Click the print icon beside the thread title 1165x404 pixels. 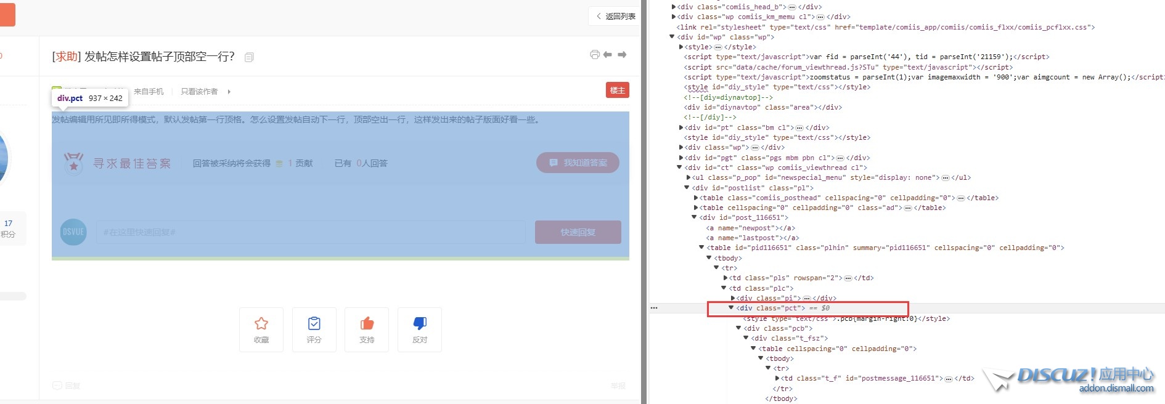(x=595, y=55)
